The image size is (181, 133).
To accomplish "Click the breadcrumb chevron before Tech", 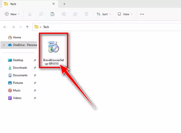I will [x=40, y=27].
